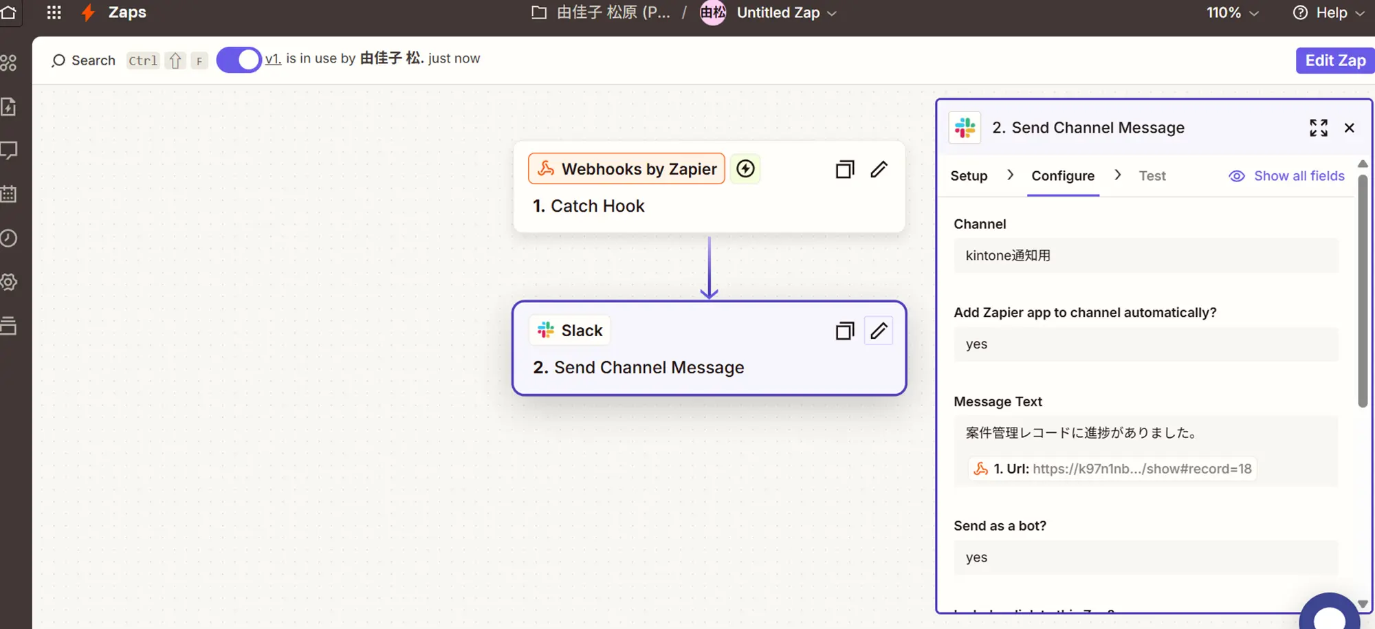Click the Zapier home icon
The image size is (1375, 629).
click(x=8, y=12)
